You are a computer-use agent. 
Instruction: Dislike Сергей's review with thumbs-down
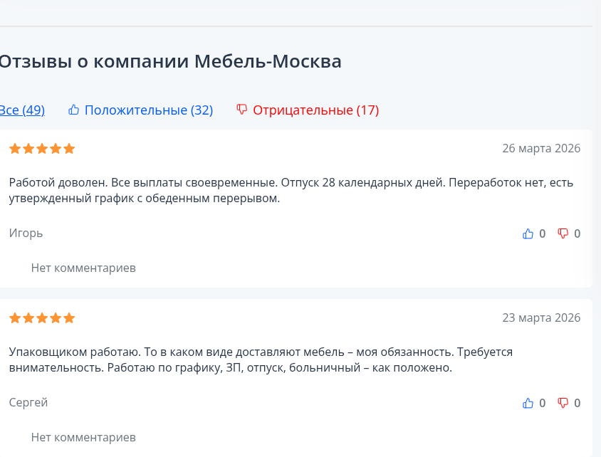click(x=563, y=403)
